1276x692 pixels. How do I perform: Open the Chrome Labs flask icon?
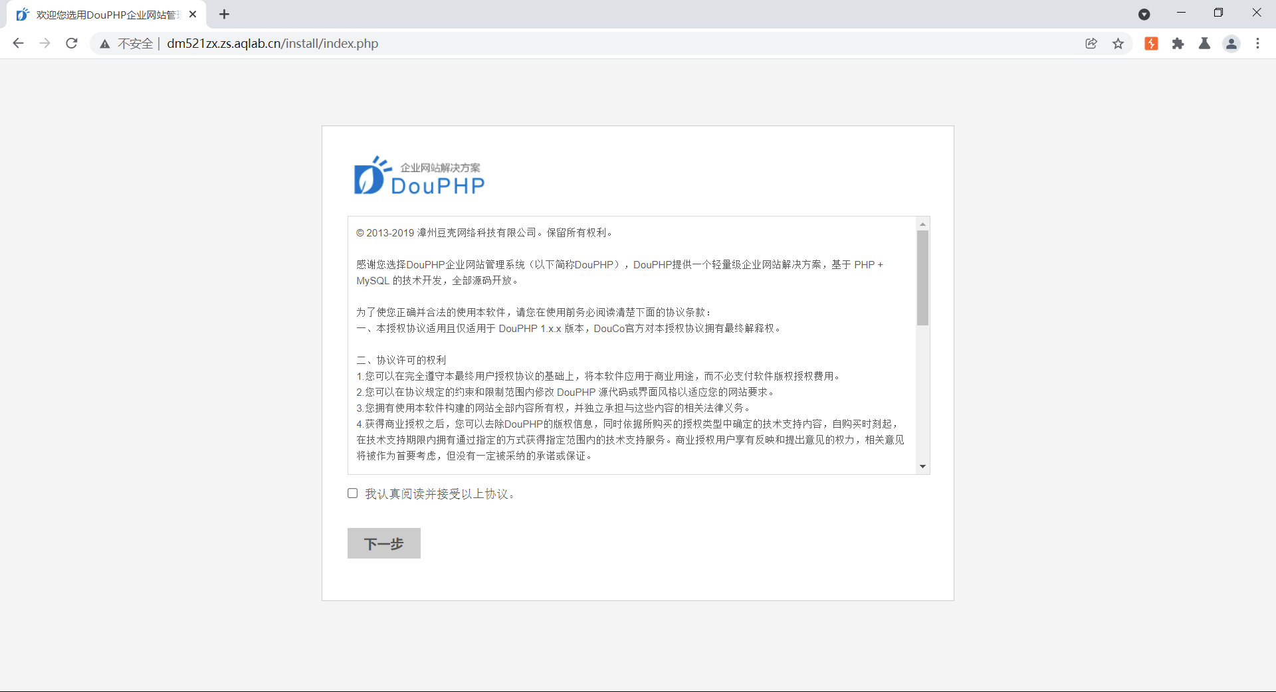point(1205,43)
